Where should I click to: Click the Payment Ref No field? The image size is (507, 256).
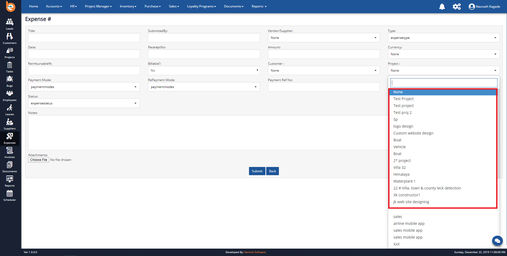(324, 87)
